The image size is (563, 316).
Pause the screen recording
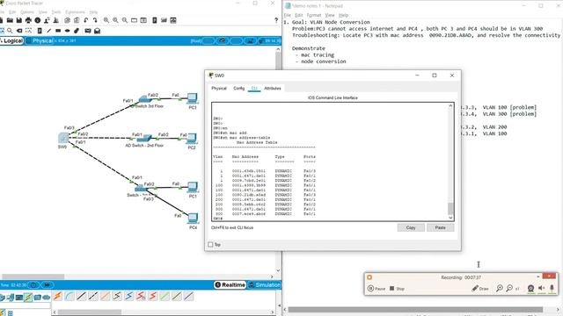(377, 289)
